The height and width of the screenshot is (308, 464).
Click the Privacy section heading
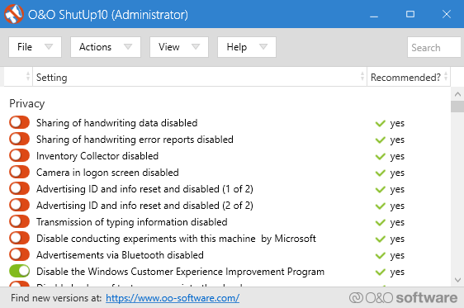point(27,103)
